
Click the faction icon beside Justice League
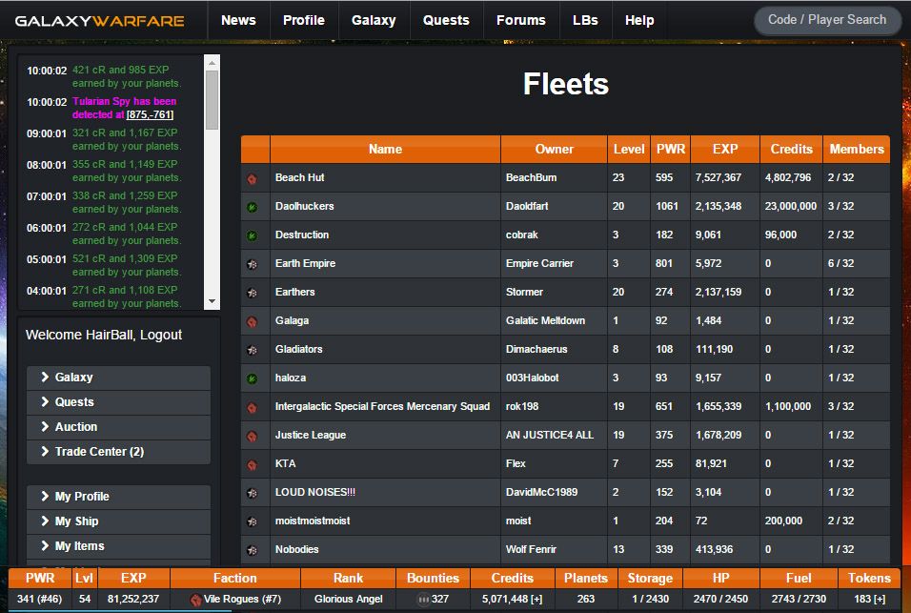(253, 436)
